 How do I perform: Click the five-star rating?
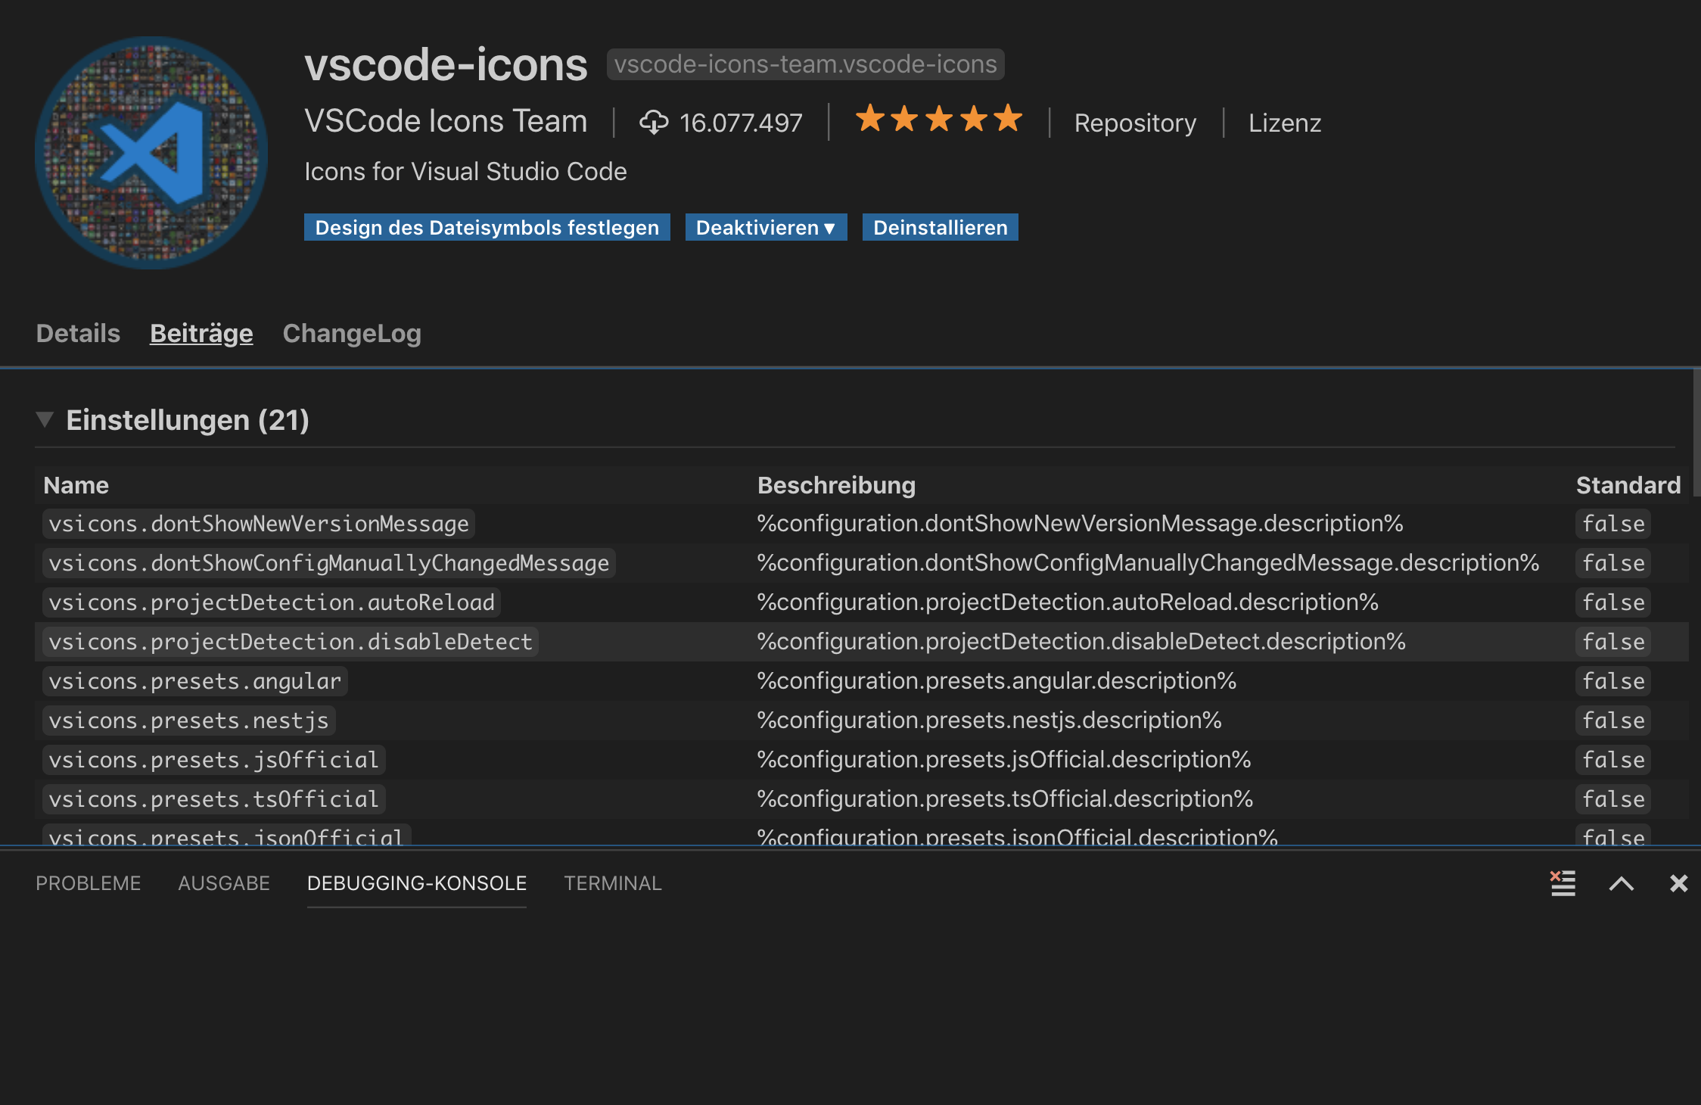pyautogui.click(x=938, y=120)
